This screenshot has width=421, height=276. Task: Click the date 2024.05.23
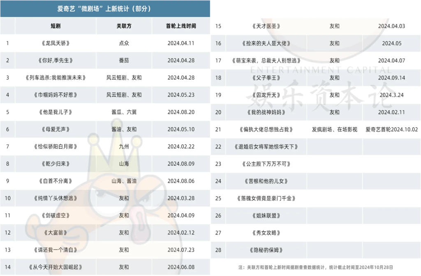pyautogui.click(x=181, y=95)
